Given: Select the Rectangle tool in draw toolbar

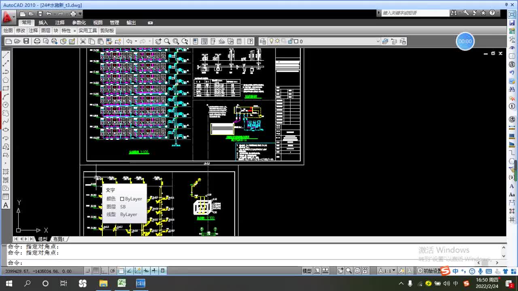Looking at the screenshot, I should click(6, 88).
